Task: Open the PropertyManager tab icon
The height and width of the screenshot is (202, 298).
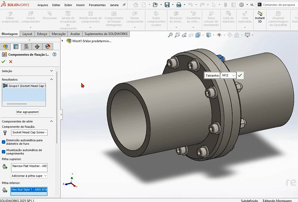Action: (16, 46)
